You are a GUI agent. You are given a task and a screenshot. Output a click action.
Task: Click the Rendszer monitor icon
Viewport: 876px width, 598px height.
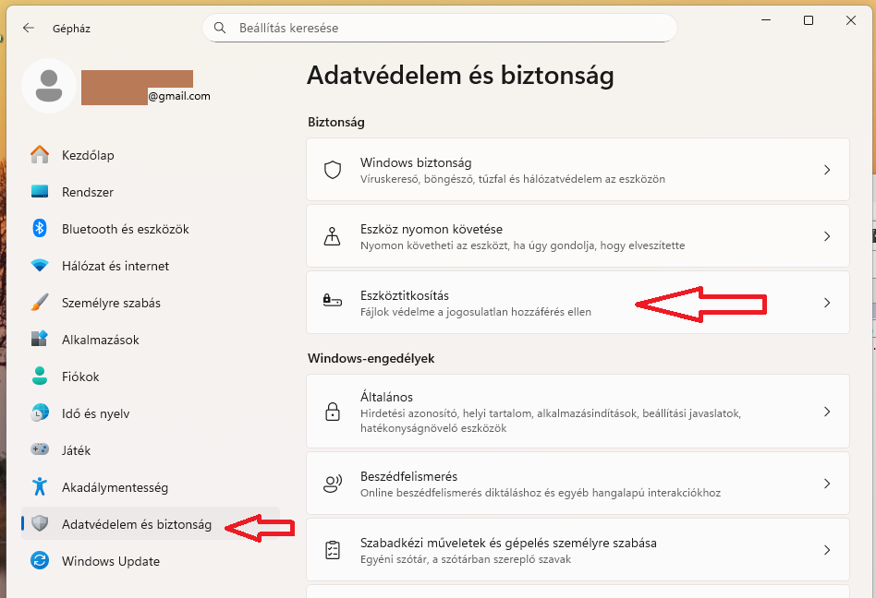[x=40, y=191]
